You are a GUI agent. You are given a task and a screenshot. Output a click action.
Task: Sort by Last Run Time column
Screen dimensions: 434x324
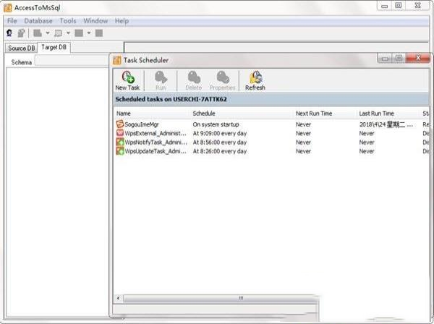click(x=376, y=114)
